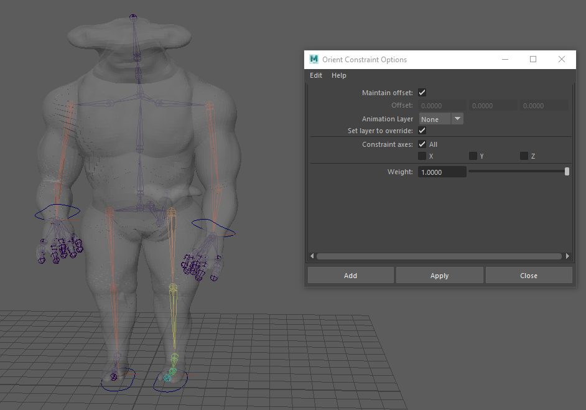586x410 pixels.
Task: Click the right scroll arrow in the options dialog
Action: (567, 256)
